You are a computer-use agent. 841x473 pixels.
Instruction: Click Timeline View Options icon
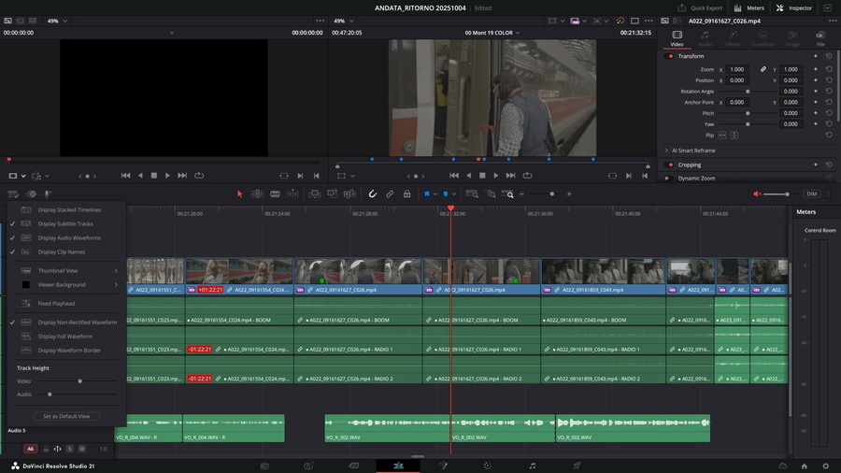pyautogui.click(x=13, y=194)
